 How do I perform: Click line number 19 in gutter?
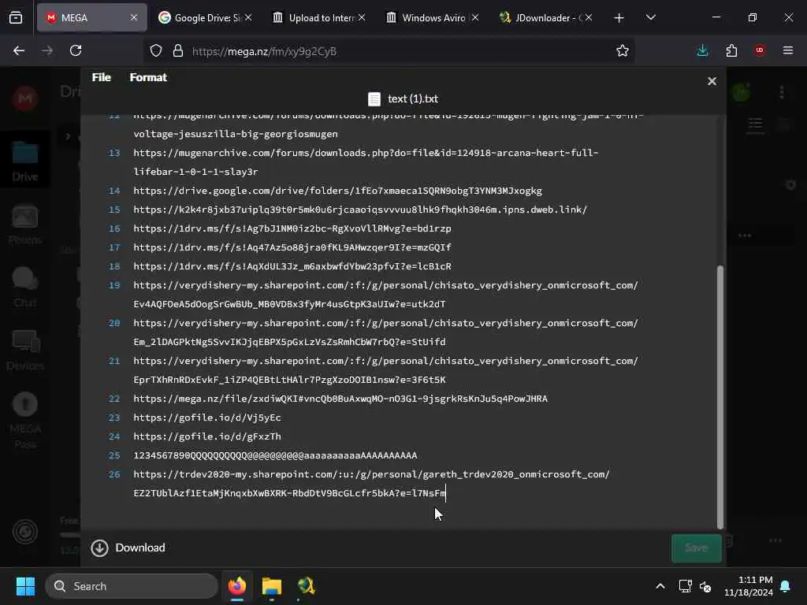tap(114, 285)
